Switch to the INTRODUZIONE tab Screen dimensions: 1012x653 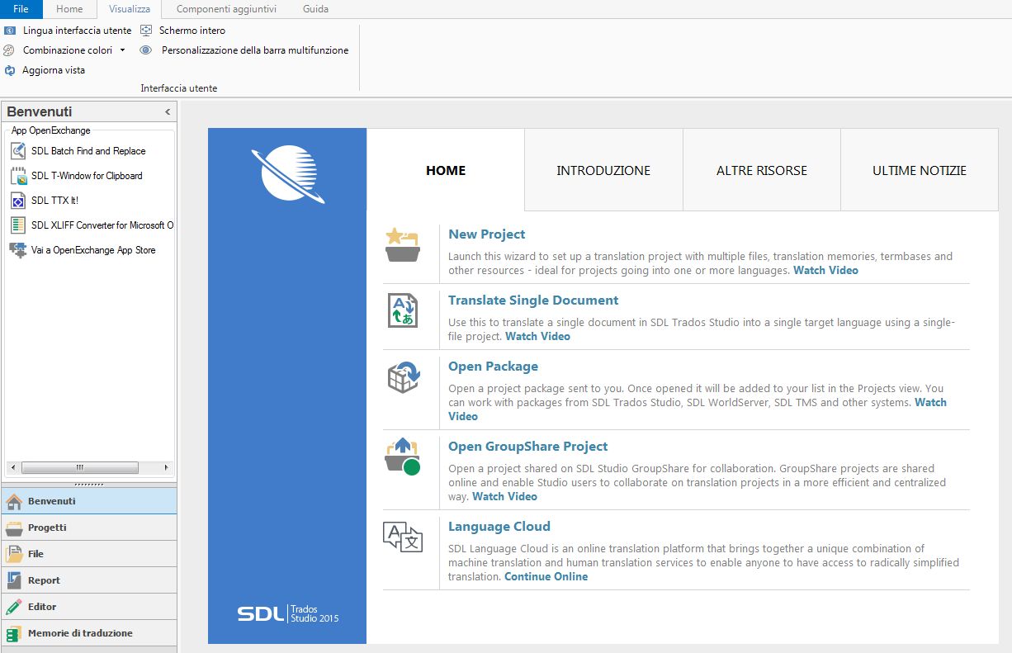[603, 170]
